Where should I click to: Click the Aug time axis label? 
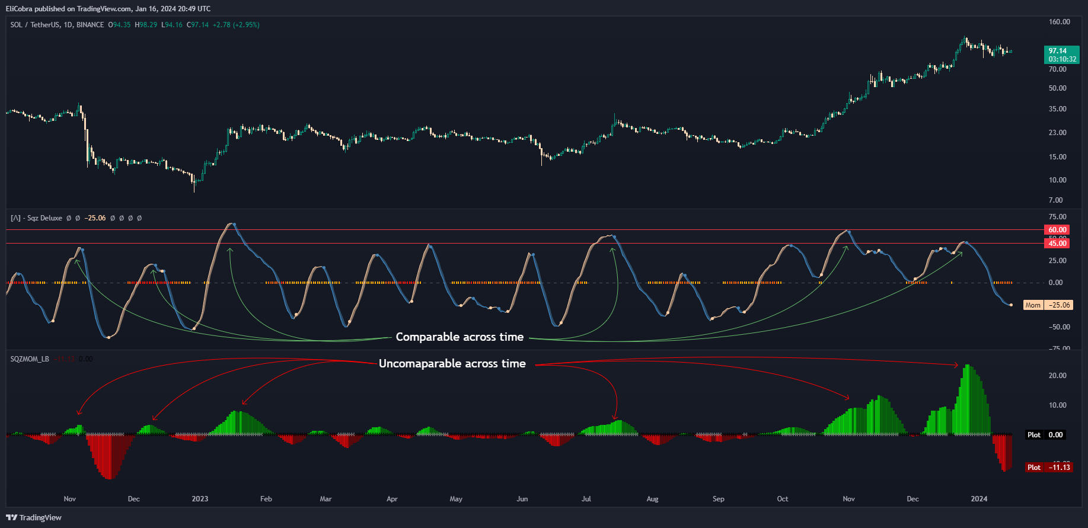coord(652,499)
